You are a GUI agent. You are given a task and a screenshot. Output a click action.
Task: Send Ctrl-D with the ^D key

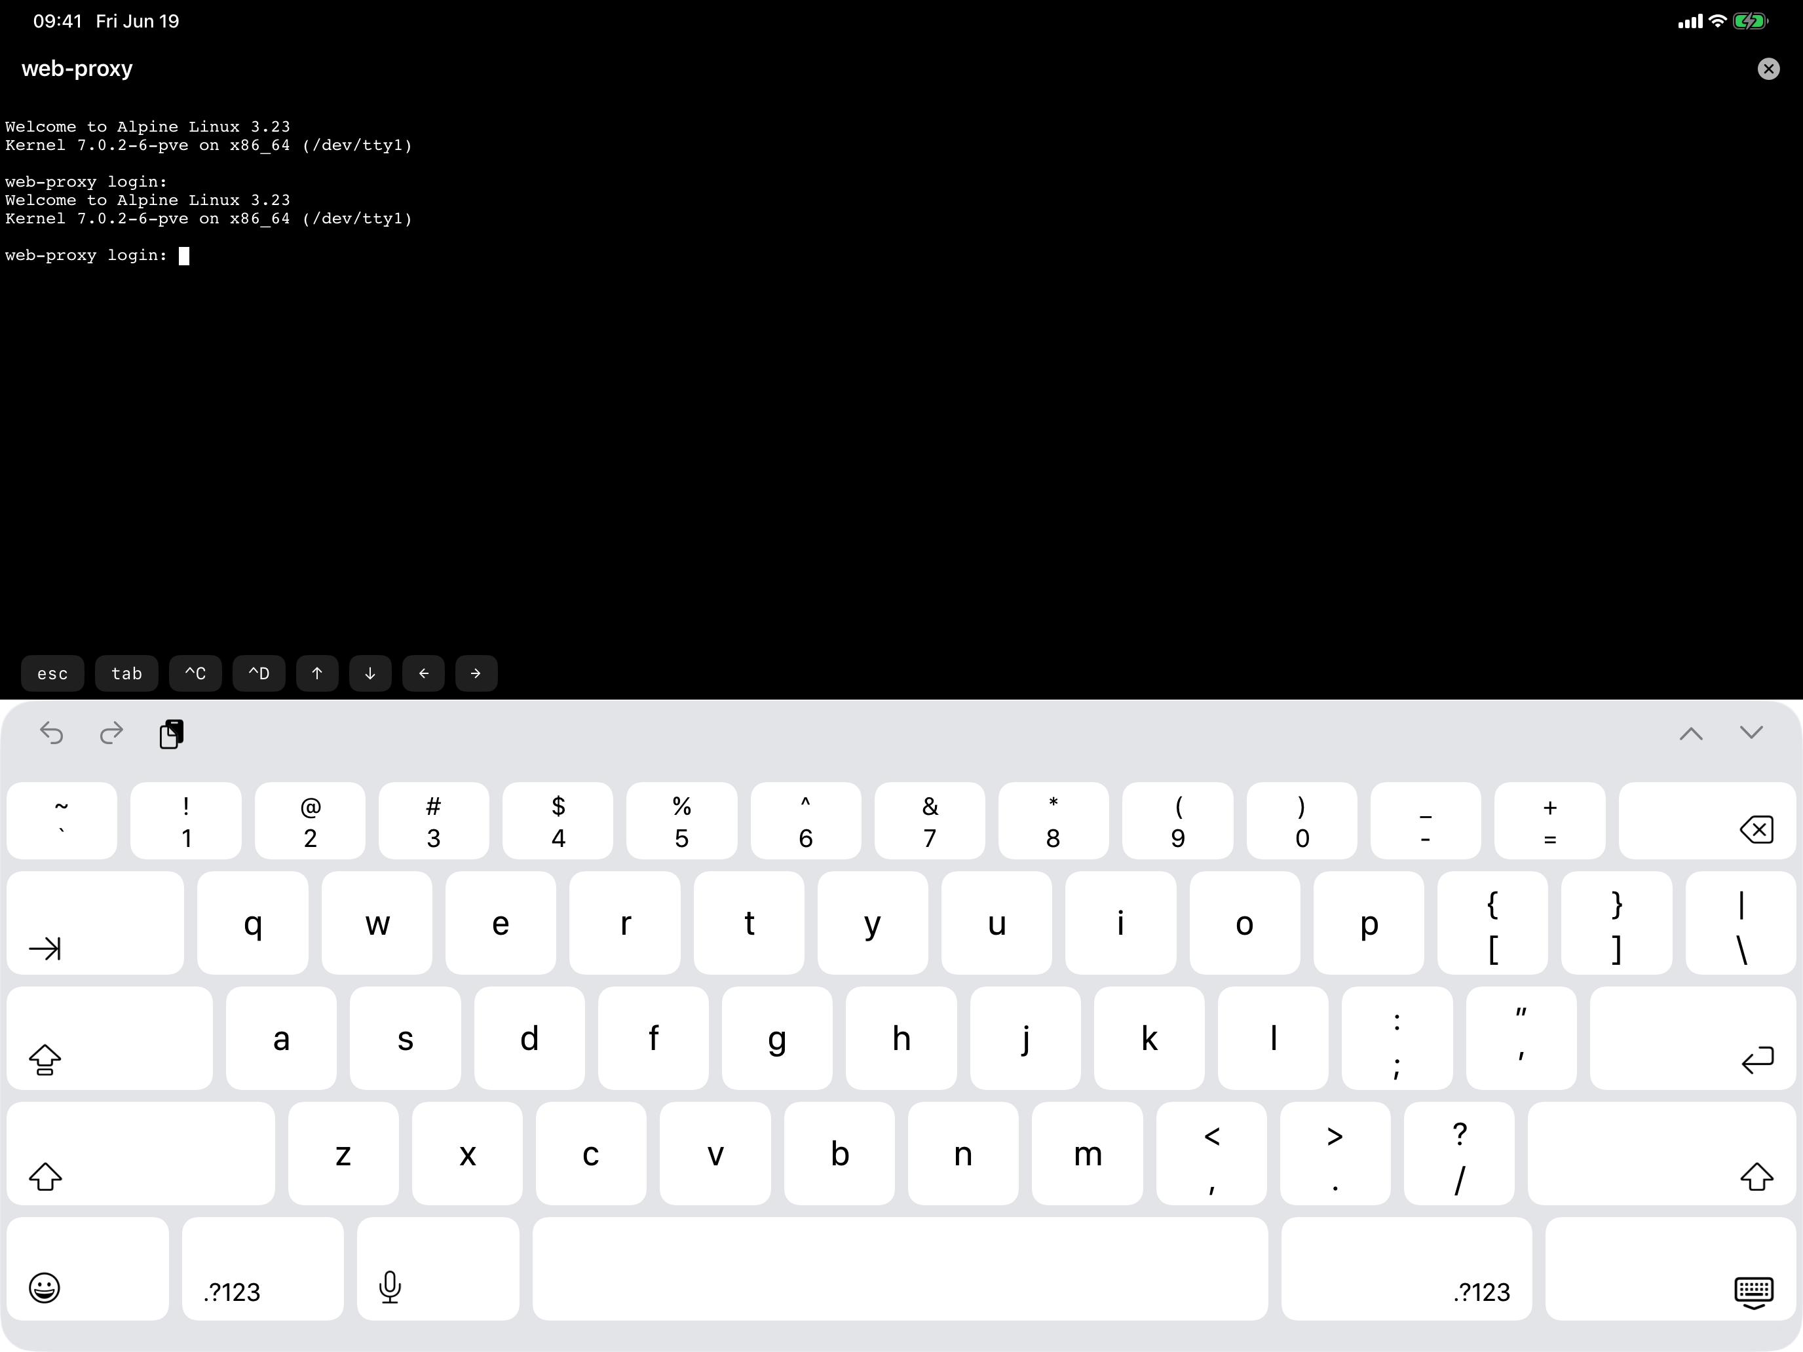pyautogui.click(x=258, y=673)
